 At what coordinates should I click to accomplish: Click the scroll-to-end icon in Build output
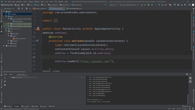pos(190,82)
